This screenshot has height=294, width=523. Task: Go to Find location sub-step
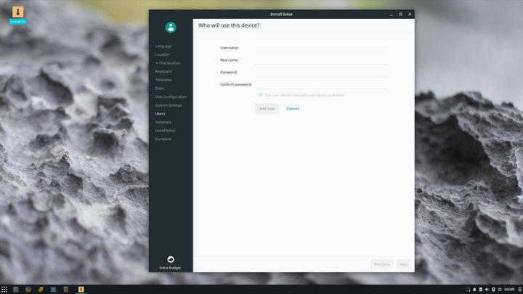coord(169,63)
